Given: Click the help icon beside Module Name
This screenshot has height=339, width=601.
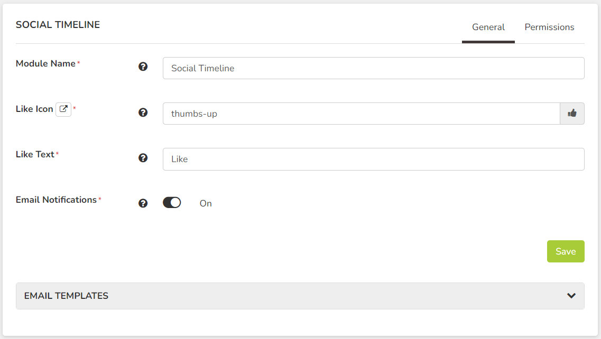Looking at the screenshot, I should pyautogui.click(x=143, y=67).
